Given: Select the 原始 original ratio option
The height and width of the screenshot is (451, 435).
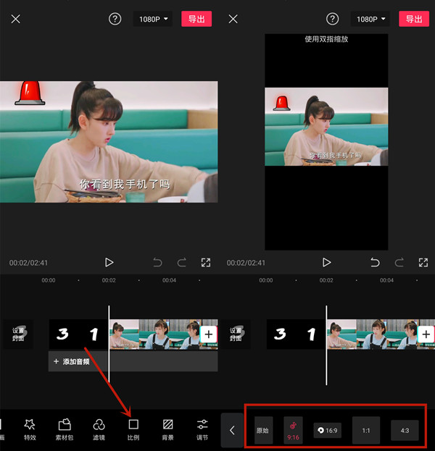Looking at the screenshot, I should pos(263,430).
